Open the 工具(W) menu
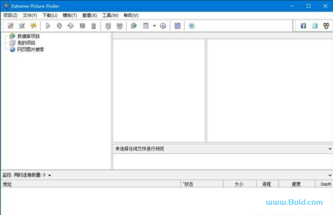 click(110, 15)
